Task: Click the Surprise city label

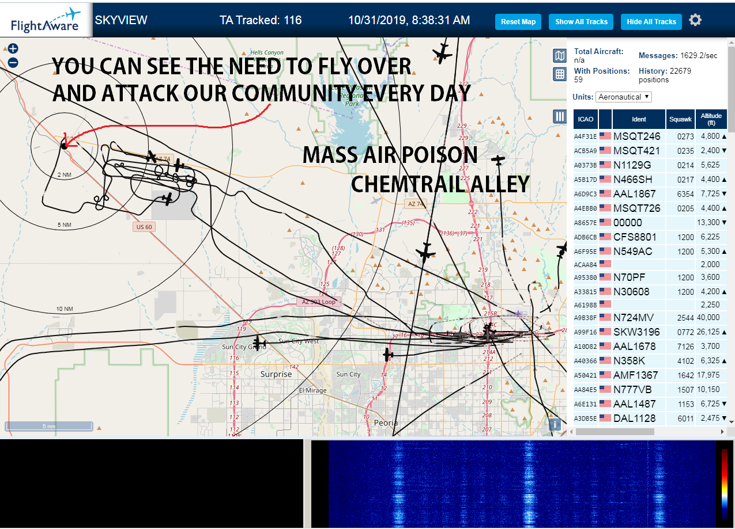Action: pyautogui.click(x=276, y=374)
